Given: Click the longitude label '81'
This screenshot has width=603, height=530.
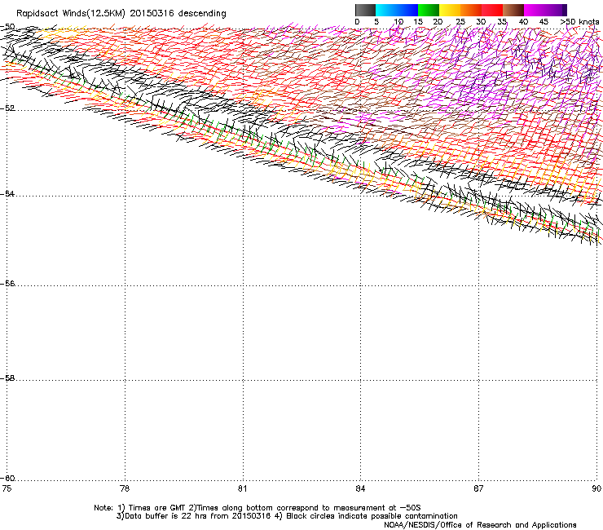Looking at the screenshot, I should 242,488.
